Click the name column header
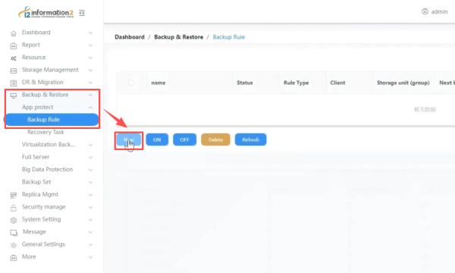Viewport: 455px width, 273px height. tap(158, 83)
